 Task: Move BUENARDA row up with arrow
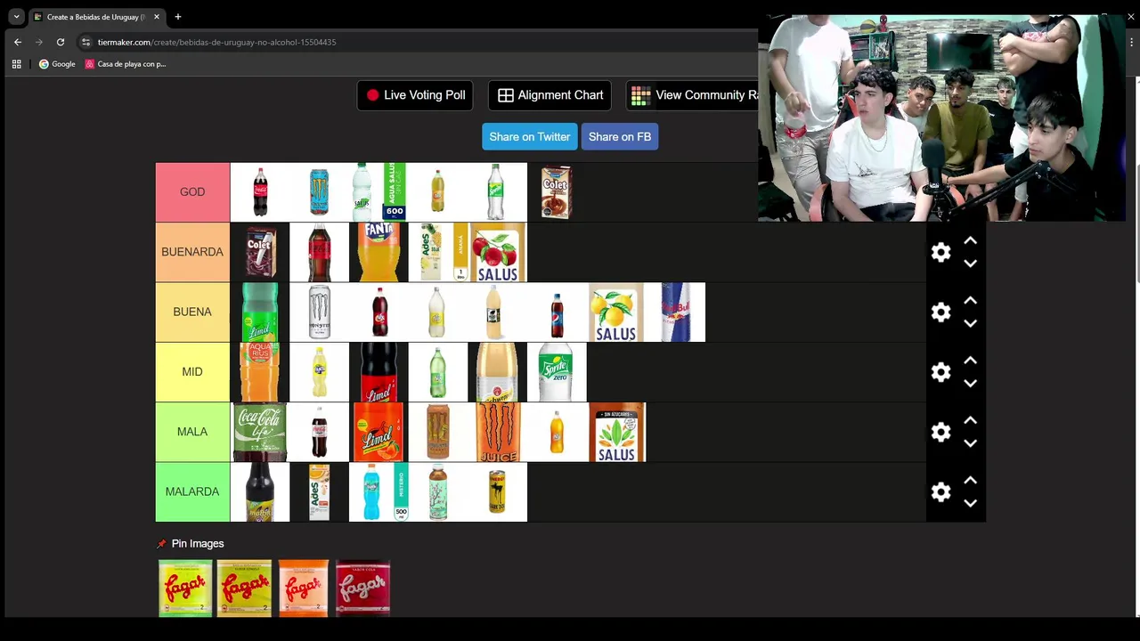[x=971, y=240]
